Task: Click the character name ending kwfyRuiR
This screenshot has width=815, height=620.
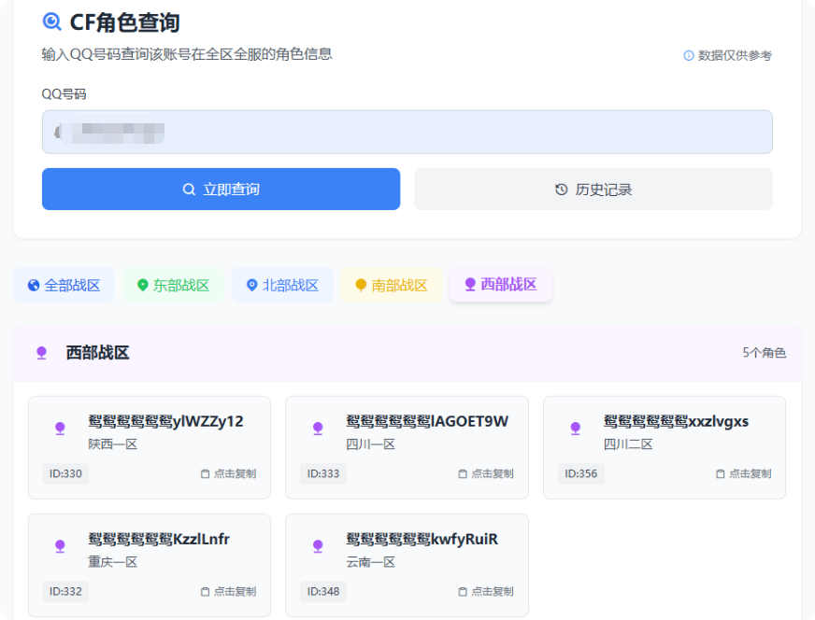Action: (422, 540)
